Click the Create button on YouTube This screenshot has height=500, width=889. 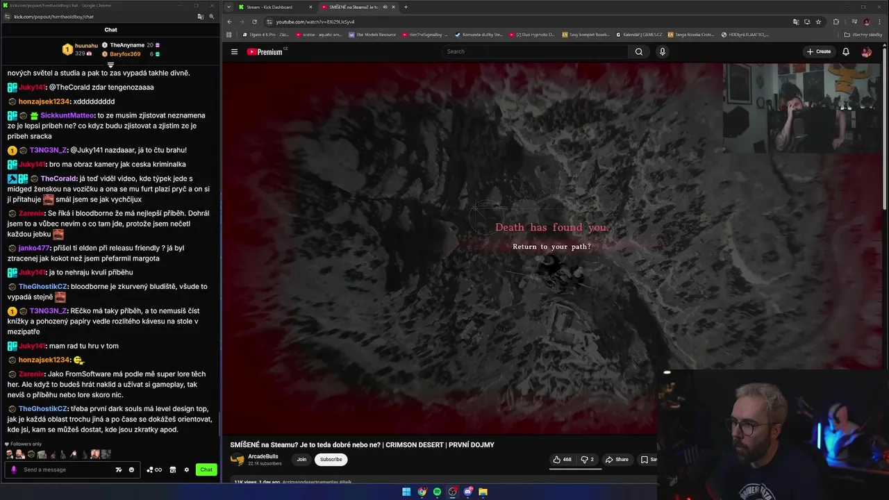[x=819, y=51]
